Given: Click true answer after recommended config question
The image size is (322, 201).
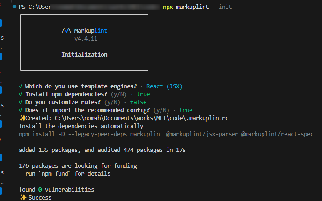Looking at the screenshot, I should pyautogui.click(x=186, y=110).
